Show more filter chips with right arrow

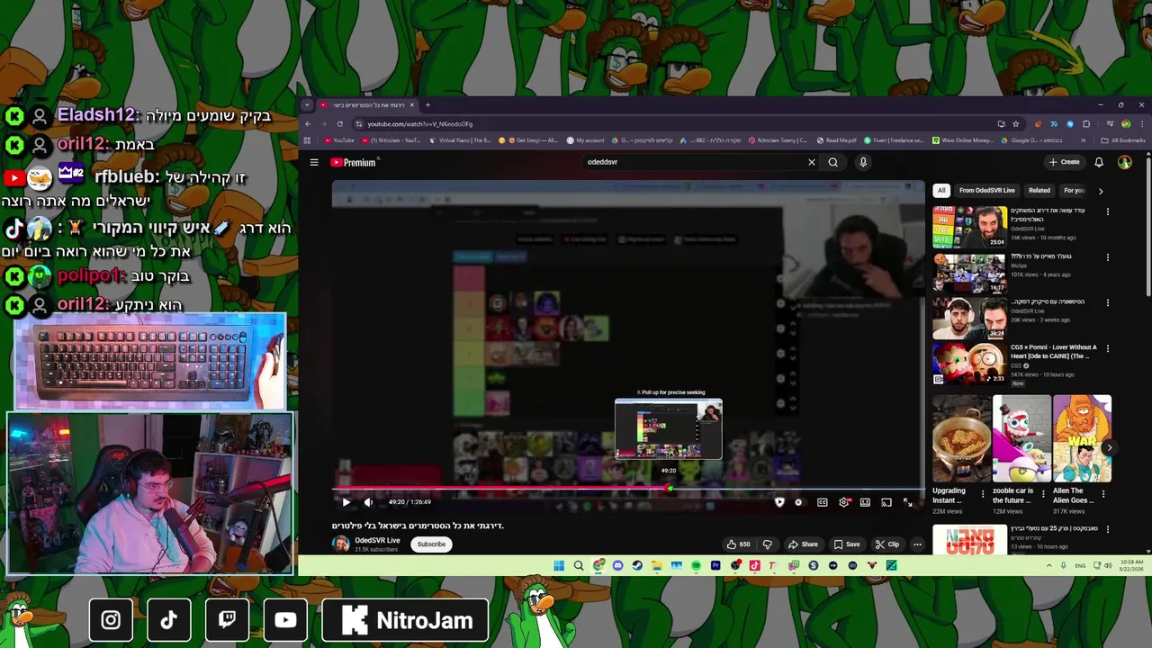1100,191
